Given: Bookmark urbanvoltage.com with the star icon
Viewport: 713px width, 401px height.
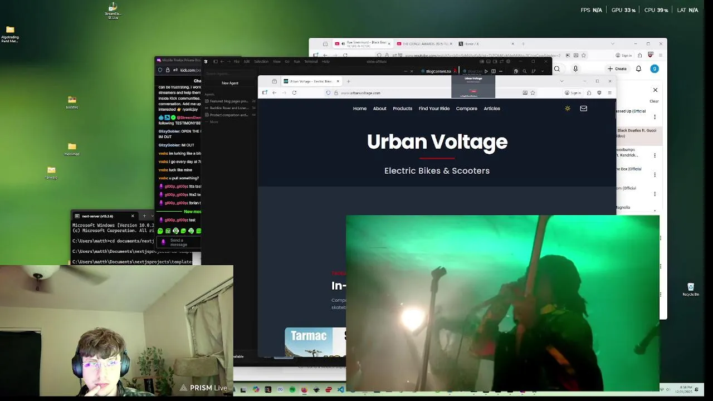Looking at the screenshot, I should pyautogui.click(x=533, y=93).
